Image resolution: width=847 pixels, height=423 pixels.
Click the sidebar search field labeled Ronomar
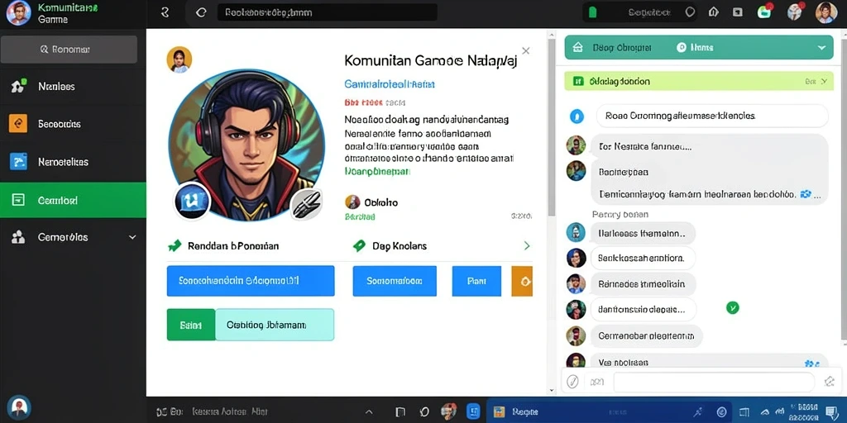[x=69, y=49]
